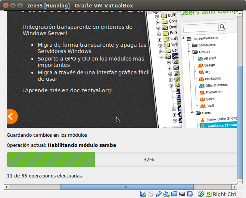Click the vertical scrollbar up arrow
This screenshot has height=198, width=246.
pyautogui.click(x=240, y=14)
